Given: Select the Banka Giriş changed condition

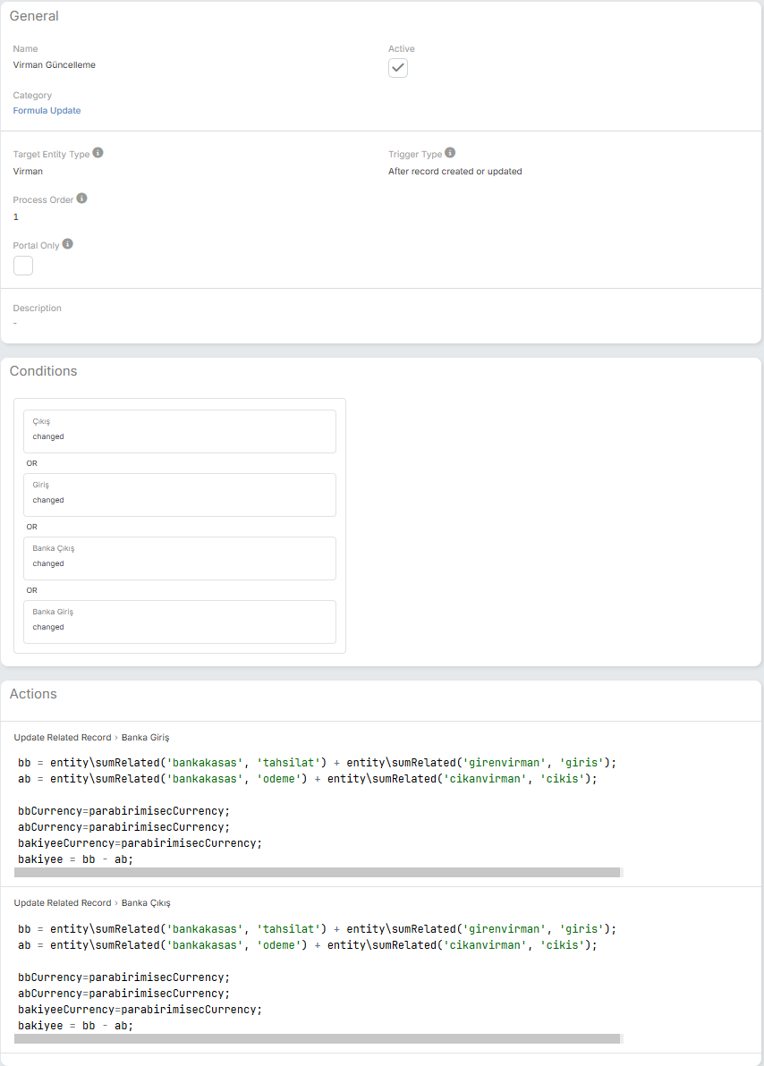Looking at the screenshot, I should [x=179, y=622].
